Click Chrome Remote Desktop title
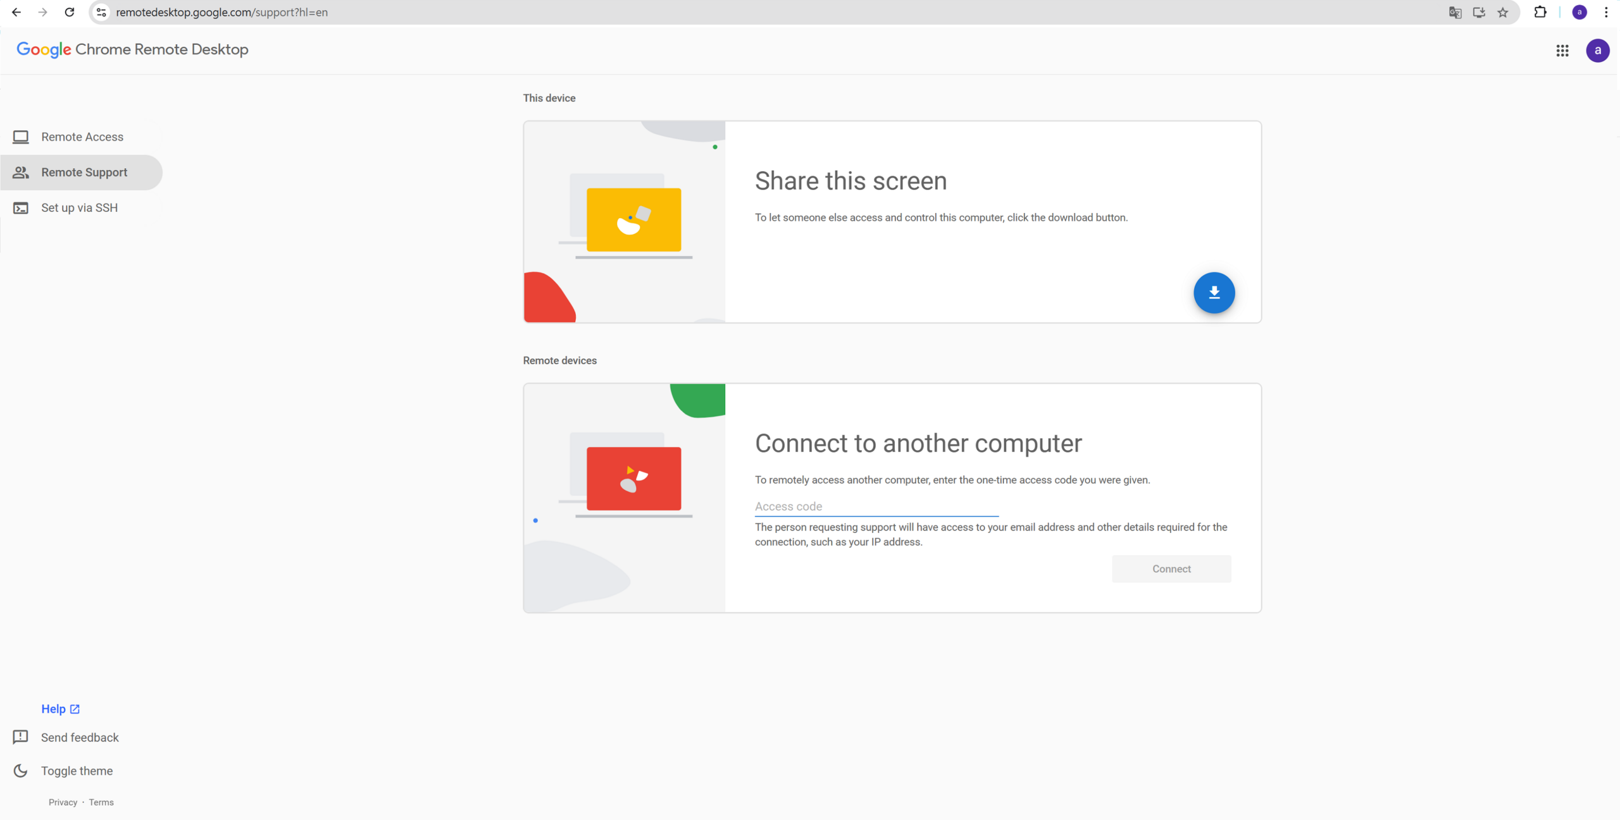This screenshot has height=820, width=1620. [x=162, y=49]
